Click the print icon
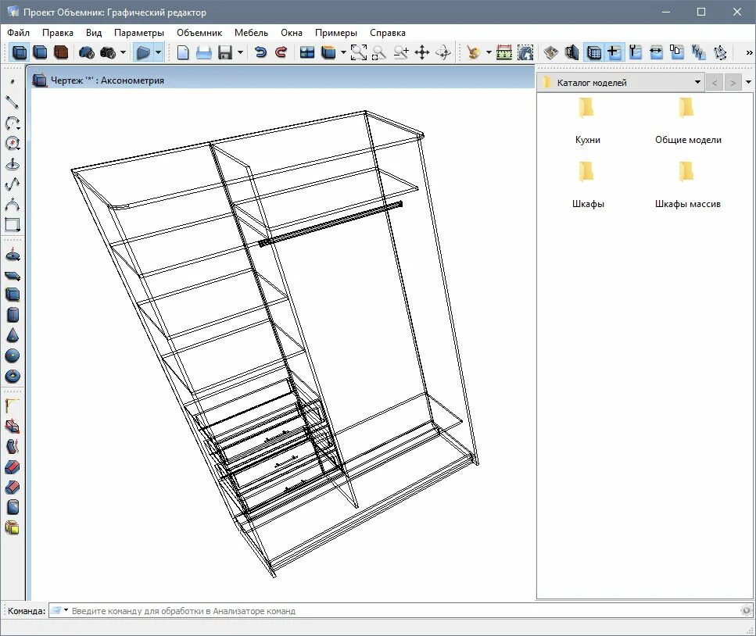 pyautogui.click(x=204, y=52)
